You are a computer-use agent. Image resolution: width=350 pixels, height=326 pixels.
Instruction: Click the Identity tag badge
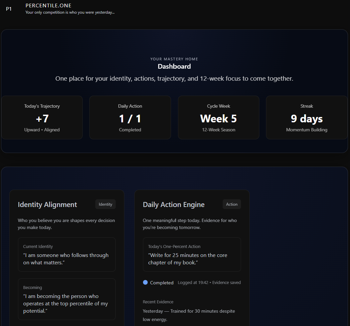coord(105,204)
